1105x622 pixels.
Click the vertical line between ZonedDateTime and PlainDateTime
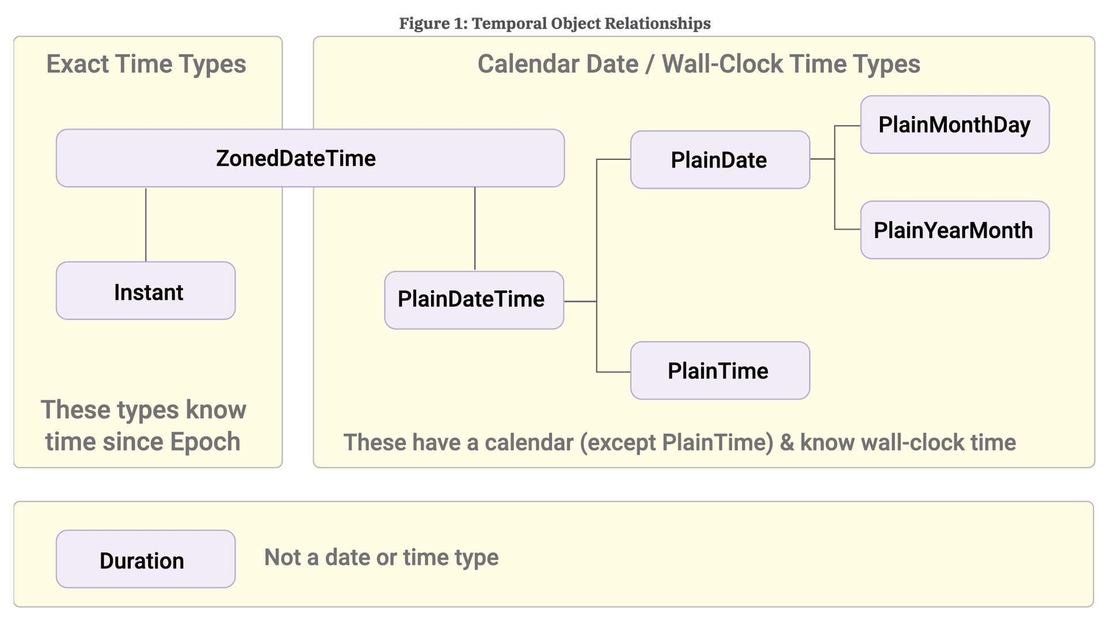point(475,228)
